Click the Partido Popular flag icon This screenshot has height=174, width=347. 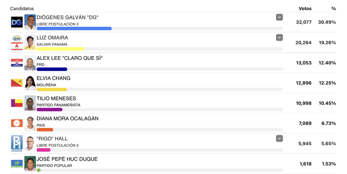pos(17,163)
